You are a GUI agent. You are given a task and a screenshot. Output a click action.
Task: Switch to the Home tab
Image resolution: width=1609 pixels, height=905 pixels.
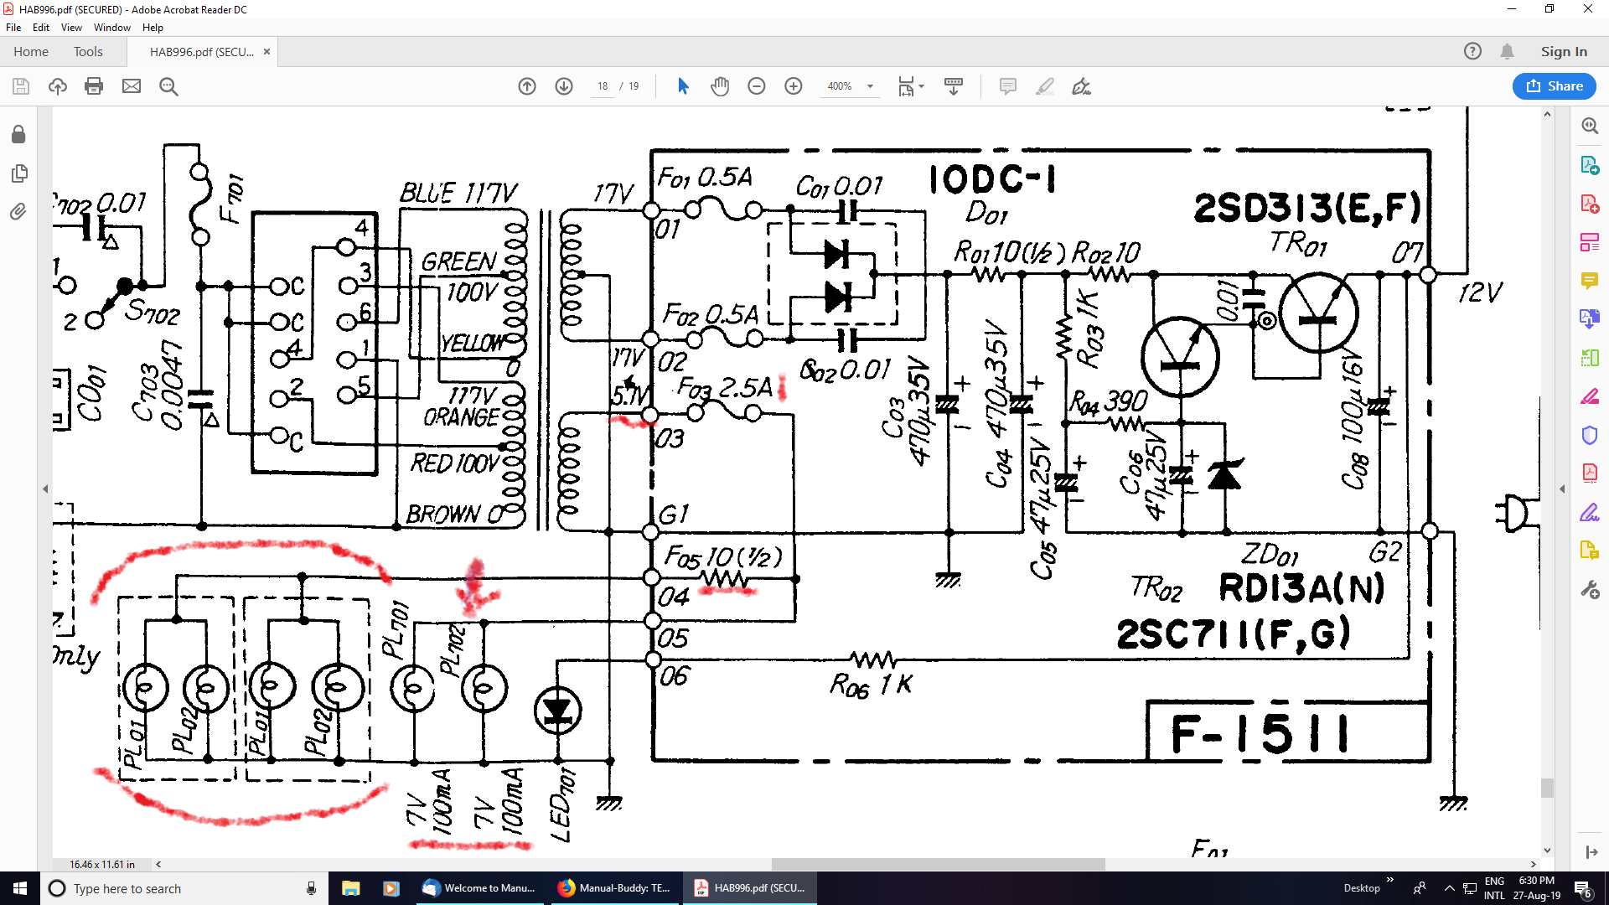tap(31, 52)
